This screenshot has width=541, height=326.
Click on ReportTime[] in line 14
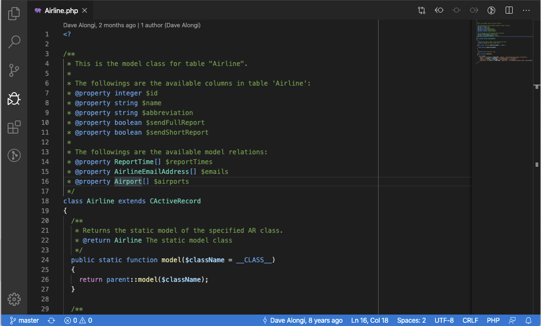tap(138, 161)
